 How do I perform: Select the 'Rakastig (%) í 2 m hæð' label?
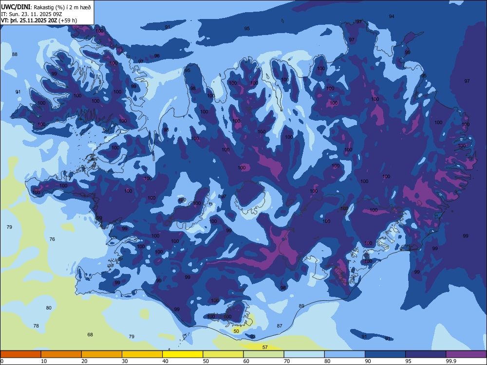(62, 7)
